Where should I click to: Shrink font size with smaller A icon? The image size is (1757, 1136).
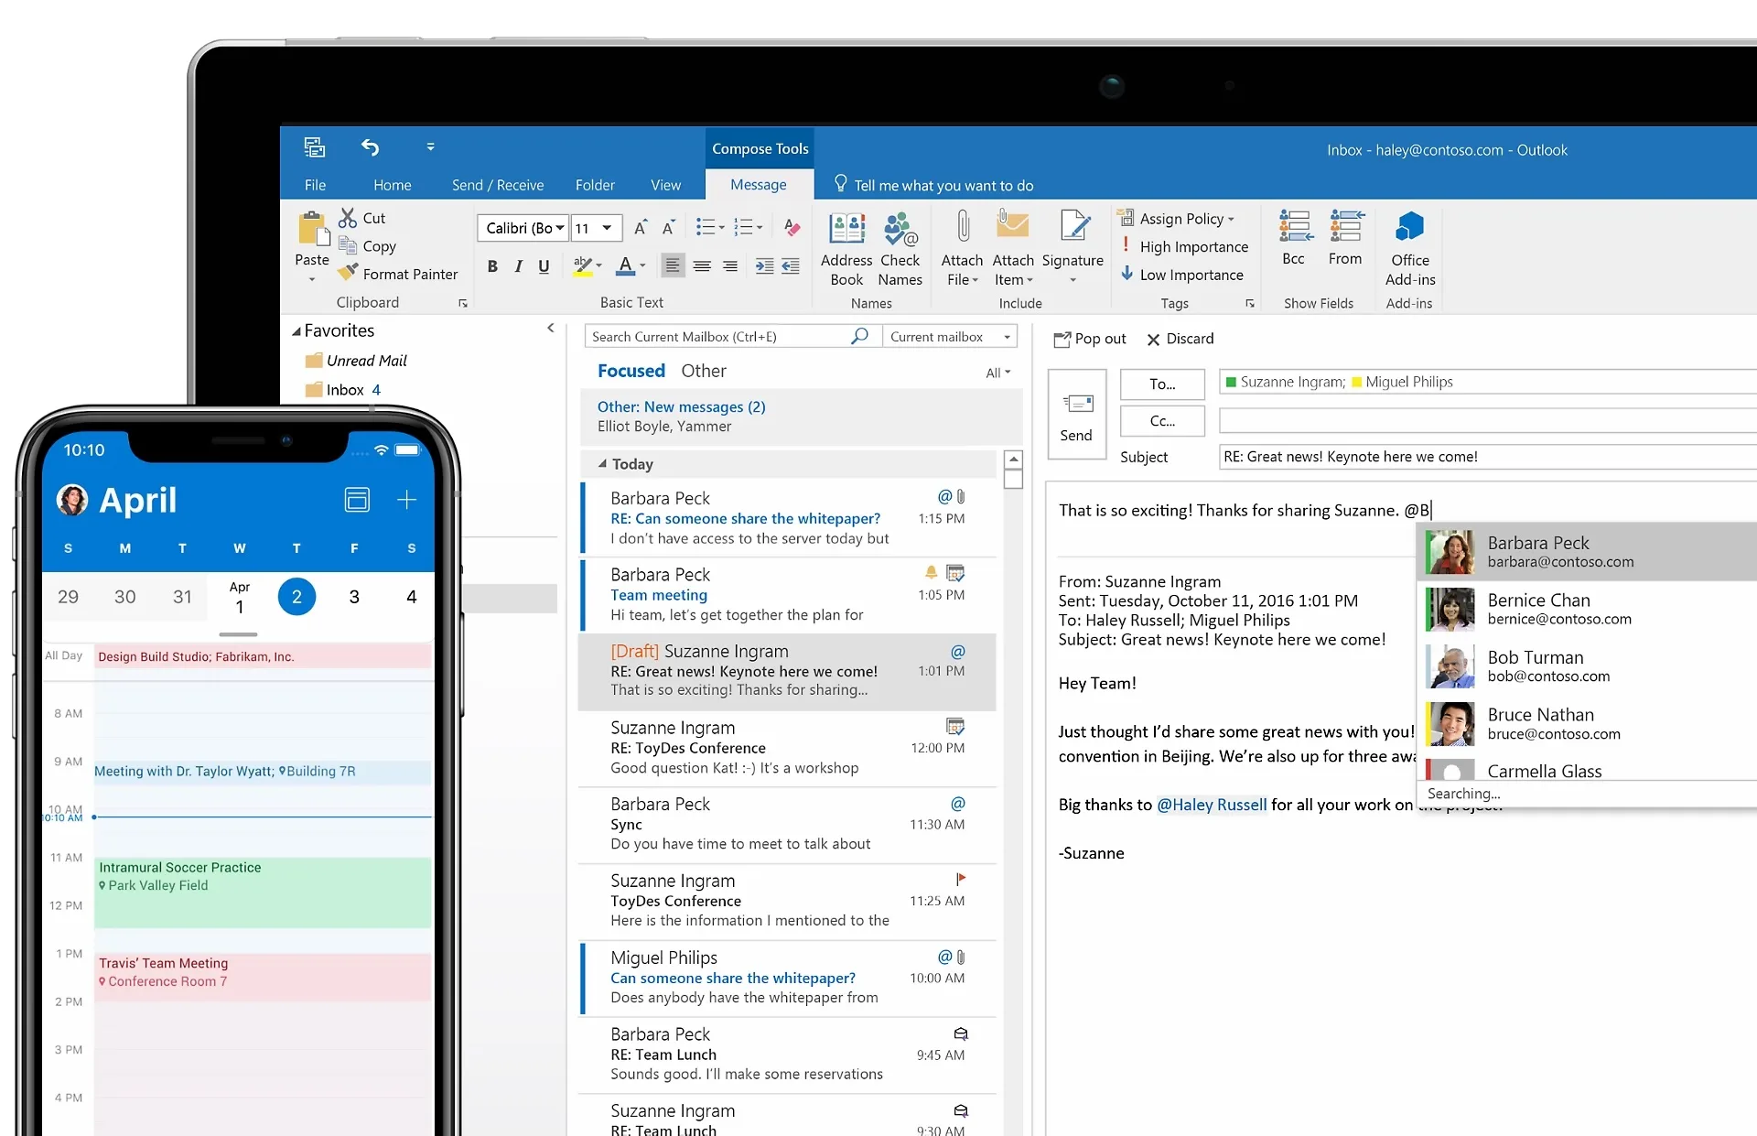pyautogui.click(x=669, y=227)
